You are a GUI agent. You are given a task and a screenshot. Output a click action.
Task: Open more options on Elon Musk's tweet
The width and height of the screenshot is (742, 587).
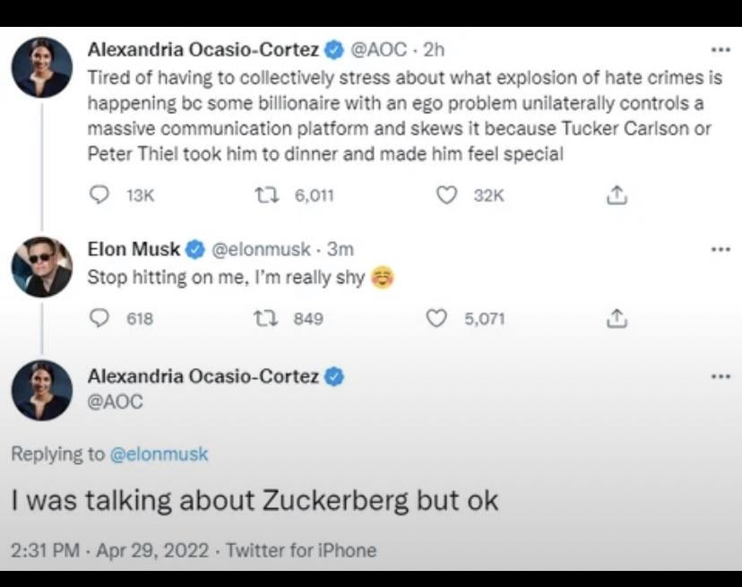pyautogui.click(x=720, y=249)
